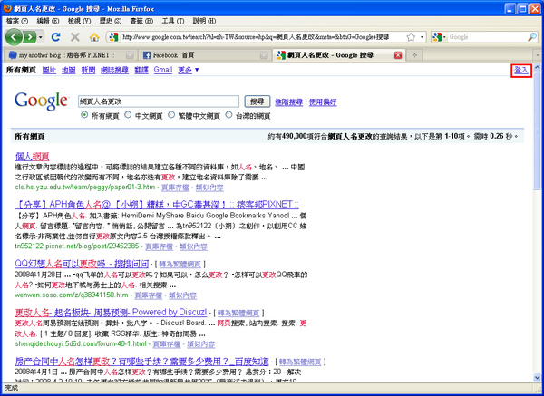
Task: Click the scrollbar up arrow
Action: [x=538, y=67]
